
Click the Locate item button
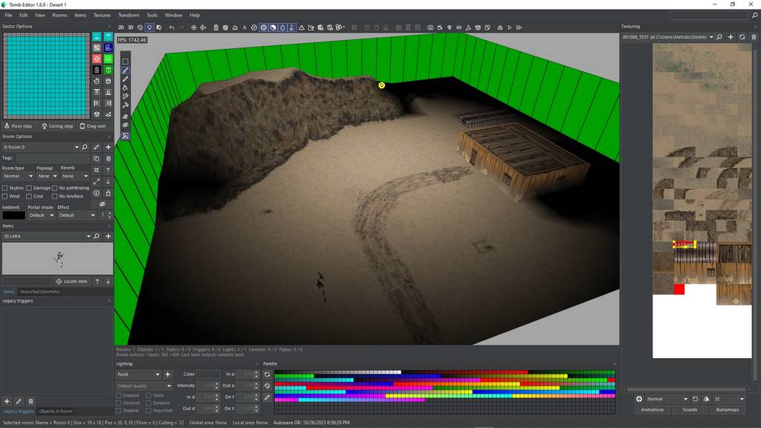point(72,282)
